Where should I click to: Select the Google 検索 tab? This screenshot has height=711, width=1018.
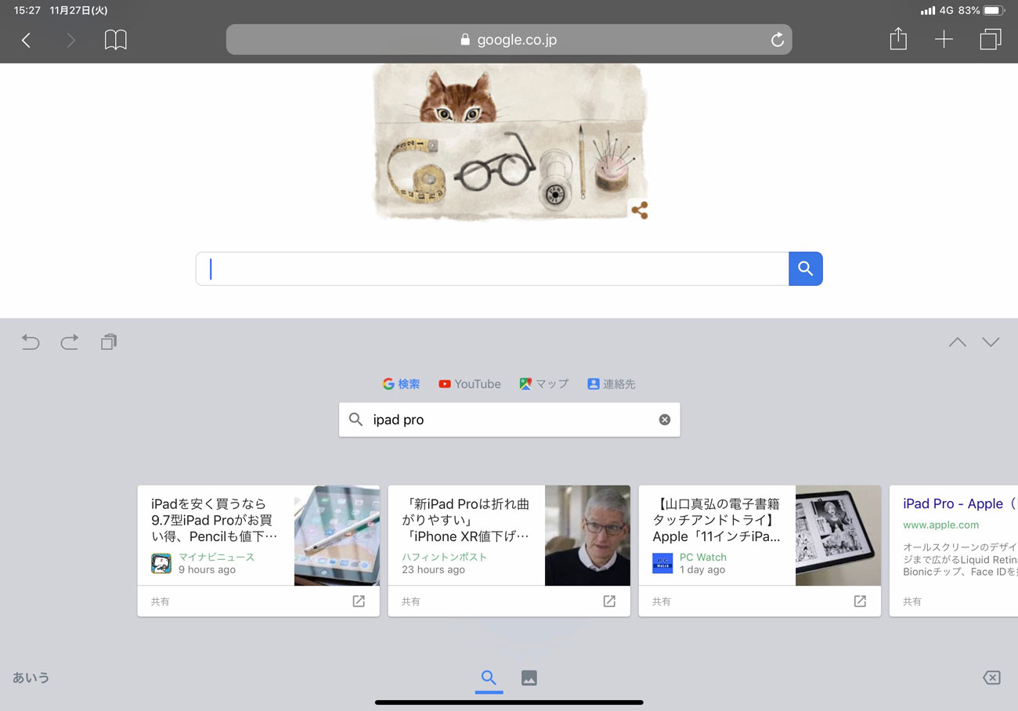[401, 384]
